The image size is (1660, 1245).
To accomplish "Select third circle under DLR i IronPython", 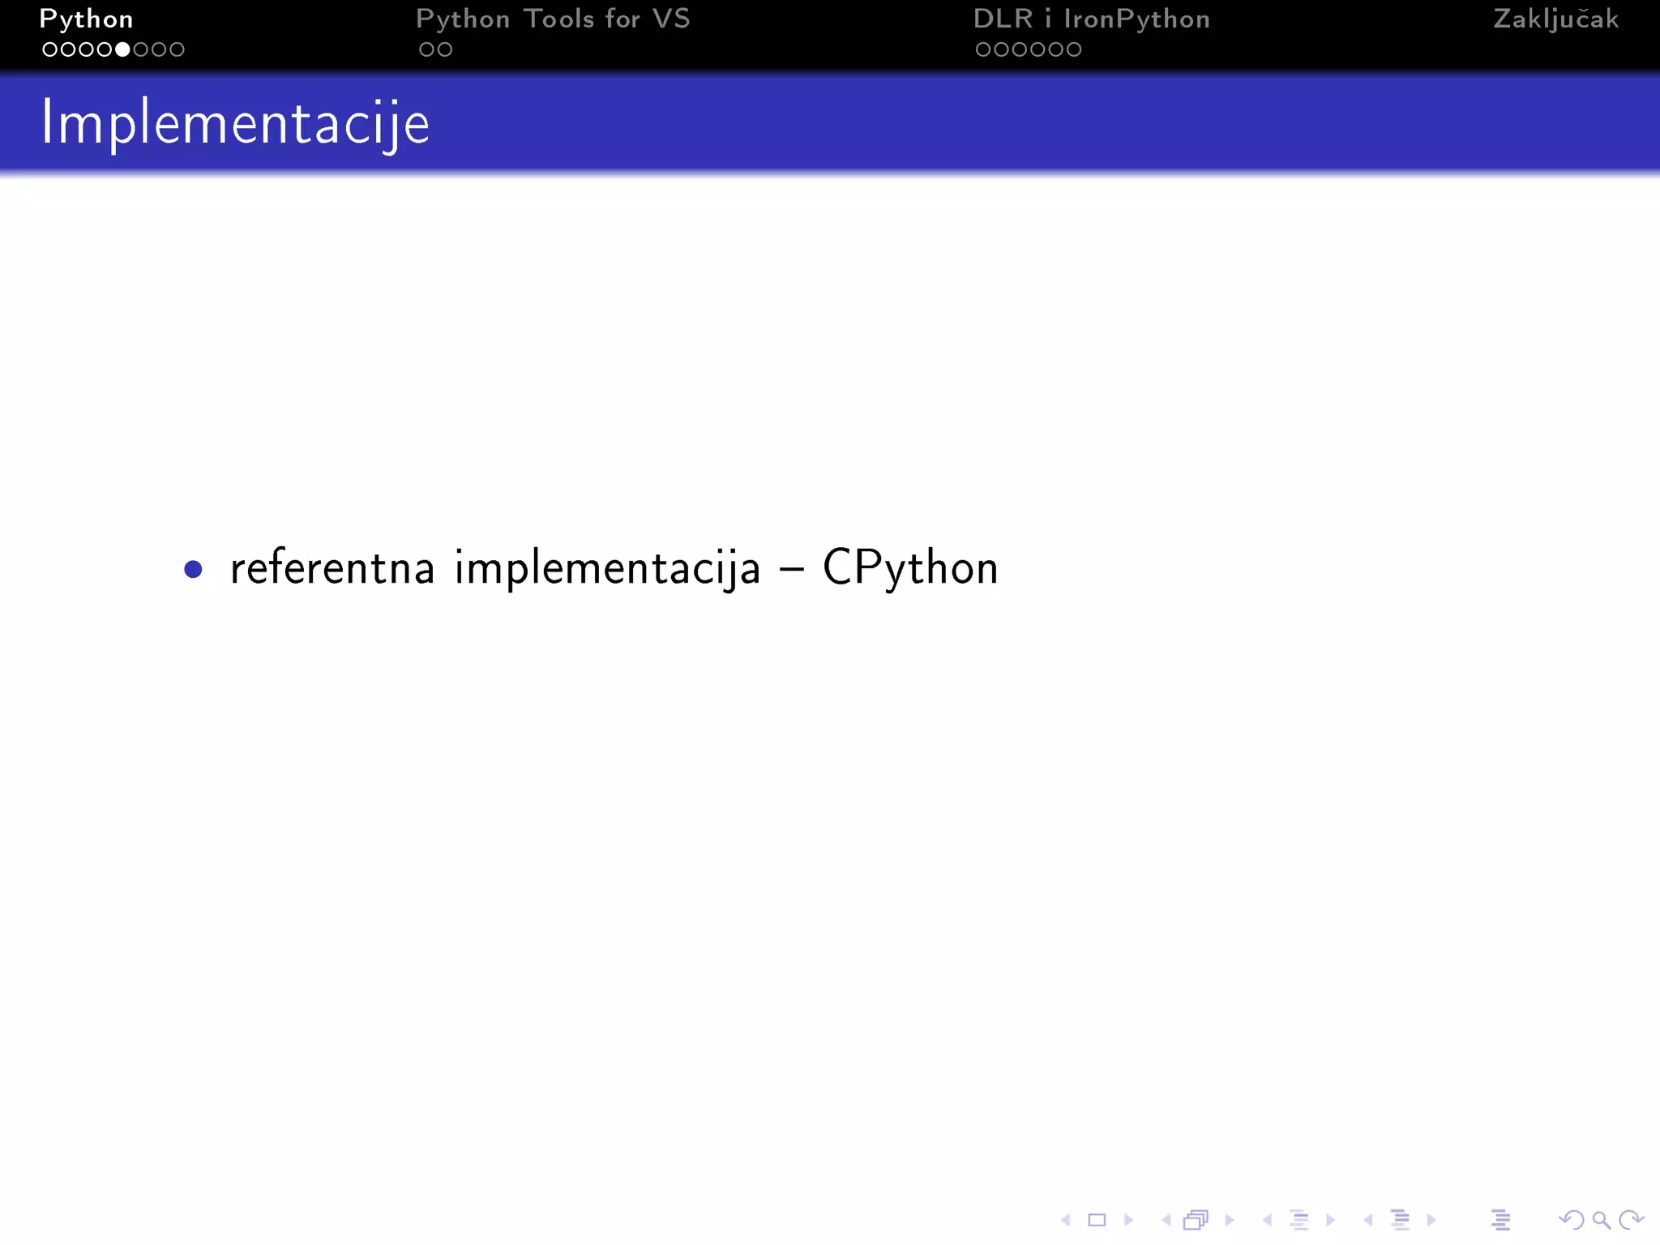I will coord(1020,49).
